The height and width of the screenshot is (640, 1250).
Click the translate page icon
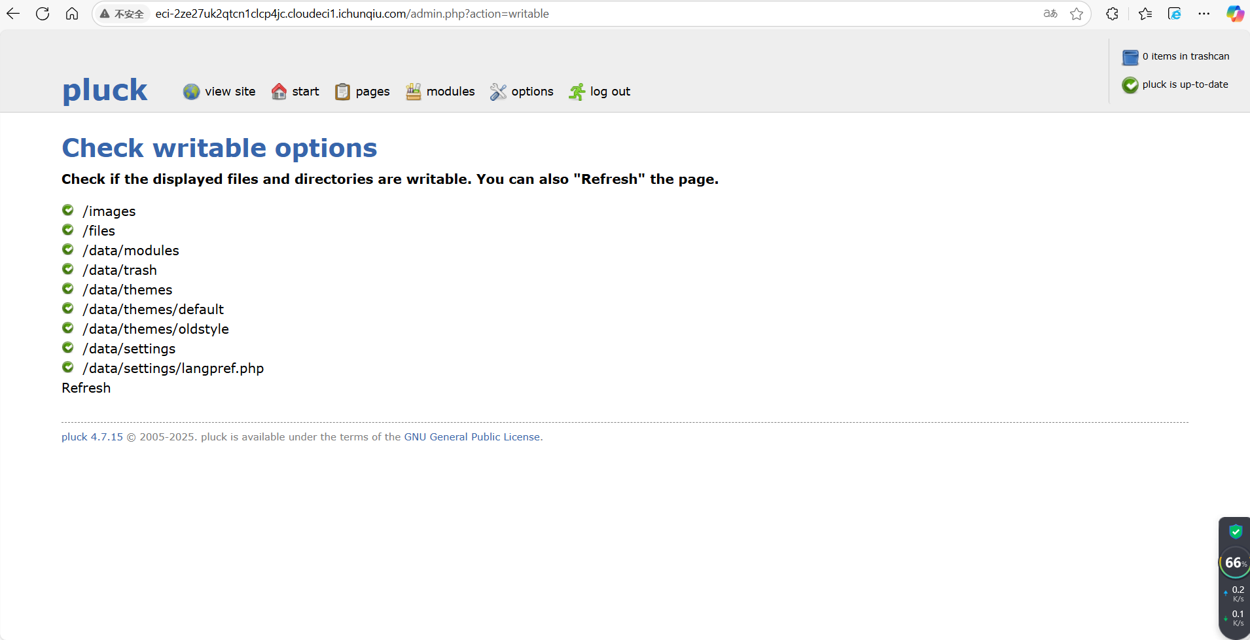pos(1050,14)
